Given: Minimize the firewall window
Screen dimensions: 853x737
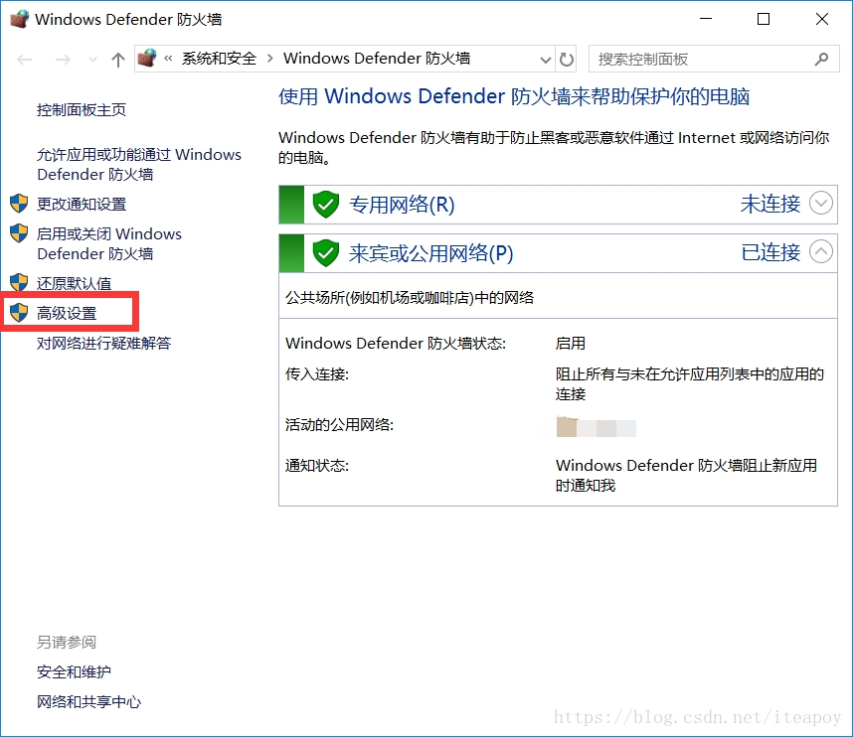Looking at the screenshot, I should coord(706,19).
